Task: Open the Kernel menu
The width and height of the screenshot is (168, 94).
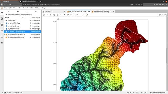Action: point(25,8)
